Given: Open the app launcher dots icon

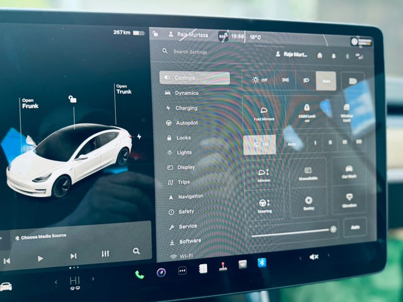Looking at the screenshot, I should [x=182, y=271].
